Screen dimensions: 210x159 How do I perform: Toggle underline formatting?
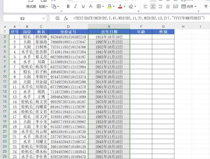coord(83,6)
